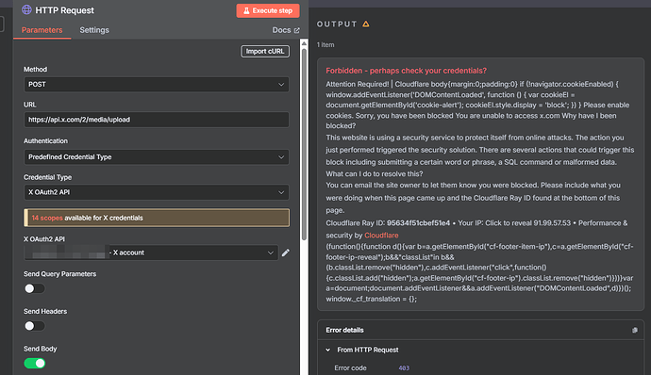The width and height of the screenshot is (651, 375).
Task: Click the output warning triangle icon
Action: coord(366,24)
